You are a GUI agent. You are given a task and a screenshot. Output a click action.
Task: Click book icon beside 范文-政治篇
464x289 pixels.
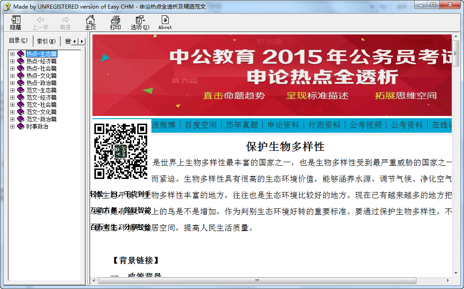point(21,119)
